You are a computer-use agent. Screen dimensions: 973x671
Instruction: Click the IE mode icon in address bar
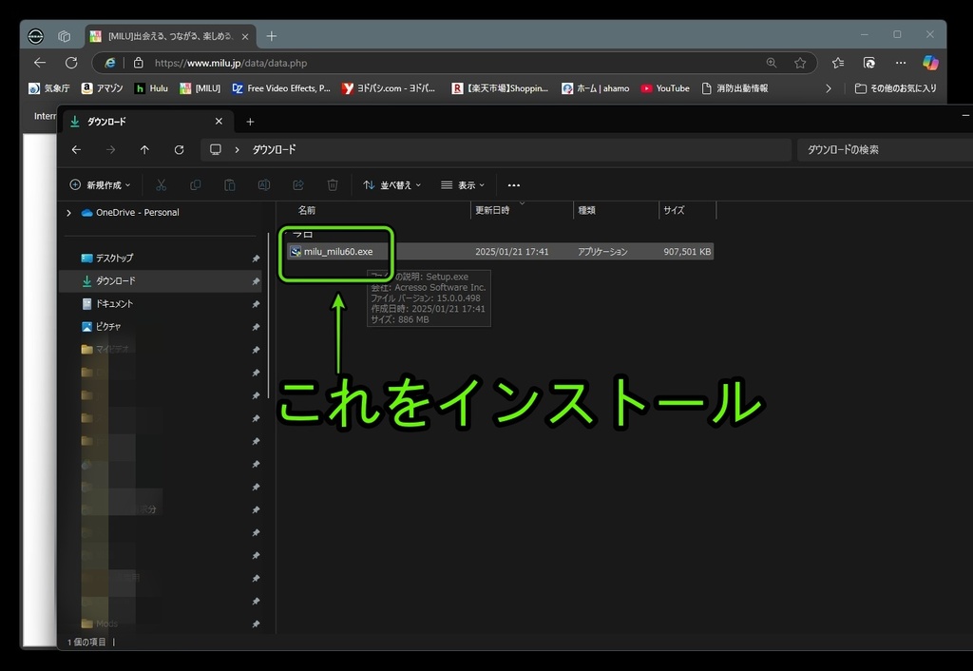coord(110,63)
